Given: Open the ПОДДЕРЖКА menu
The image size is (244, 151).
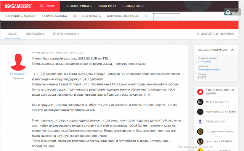Looking at the screenshot, I should tap(107, 6).
